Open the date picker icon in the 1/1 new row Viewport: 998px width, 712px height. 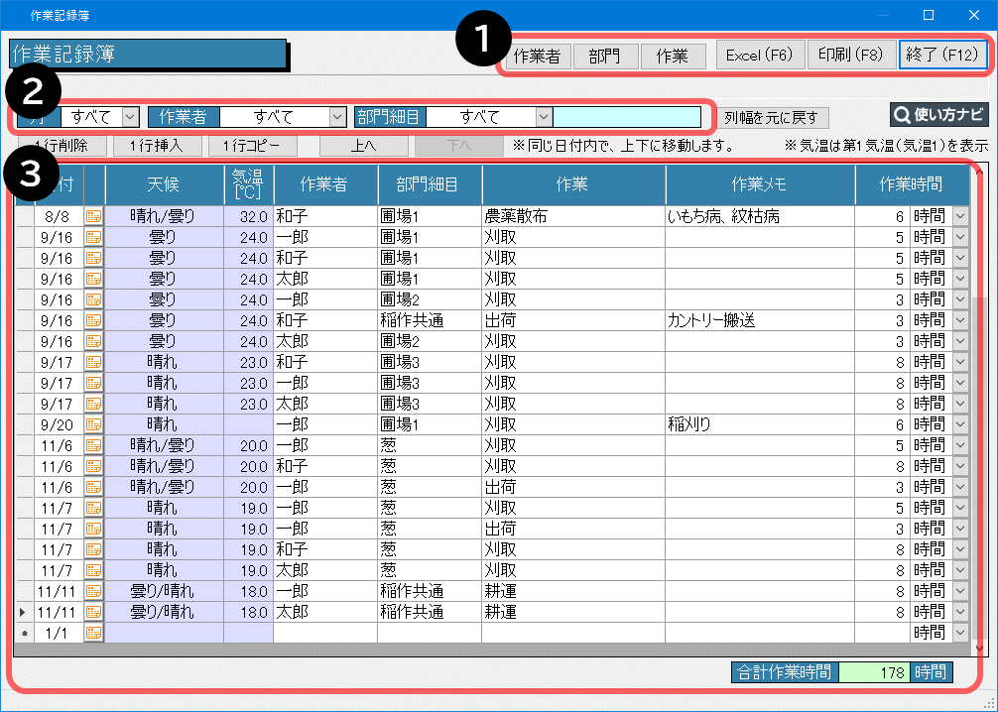(94, 632)
